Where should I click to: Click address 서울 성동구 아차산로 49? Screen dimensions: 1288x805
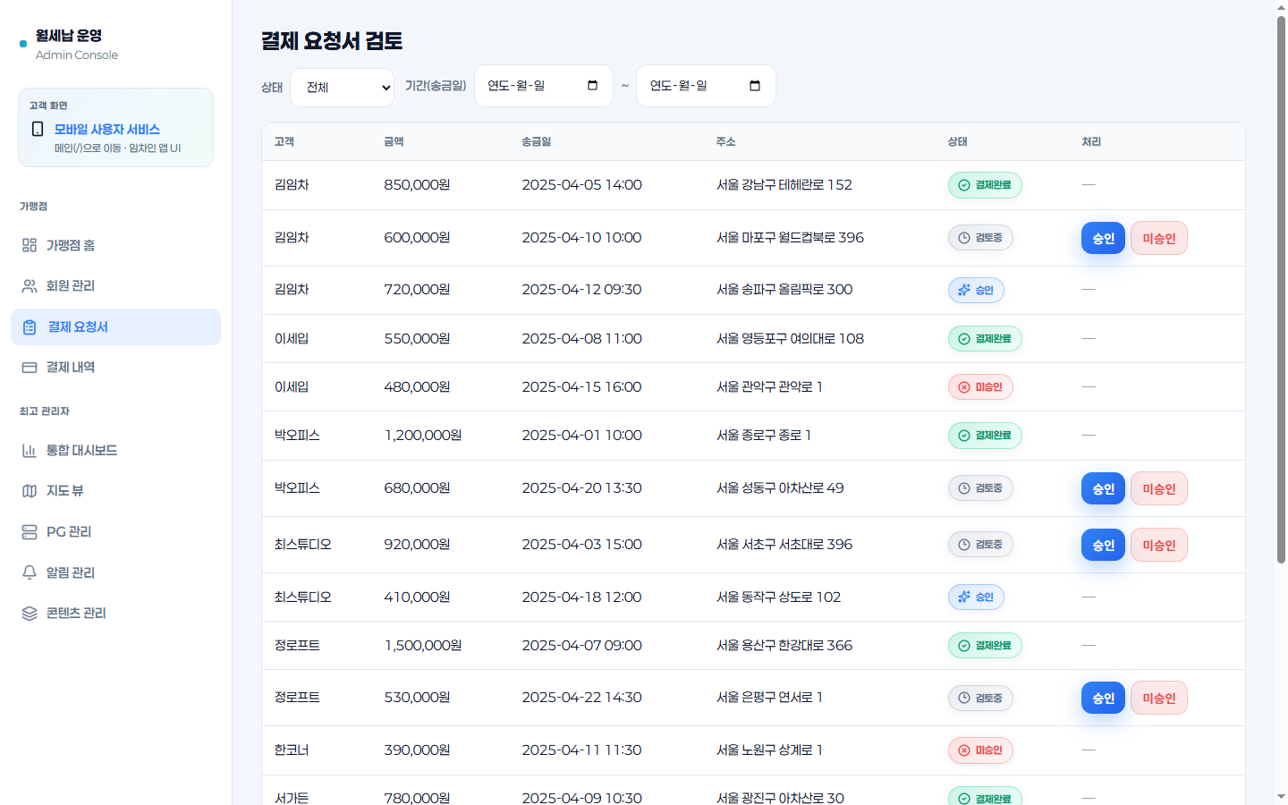pyautogui.click(x=779, y=488)
